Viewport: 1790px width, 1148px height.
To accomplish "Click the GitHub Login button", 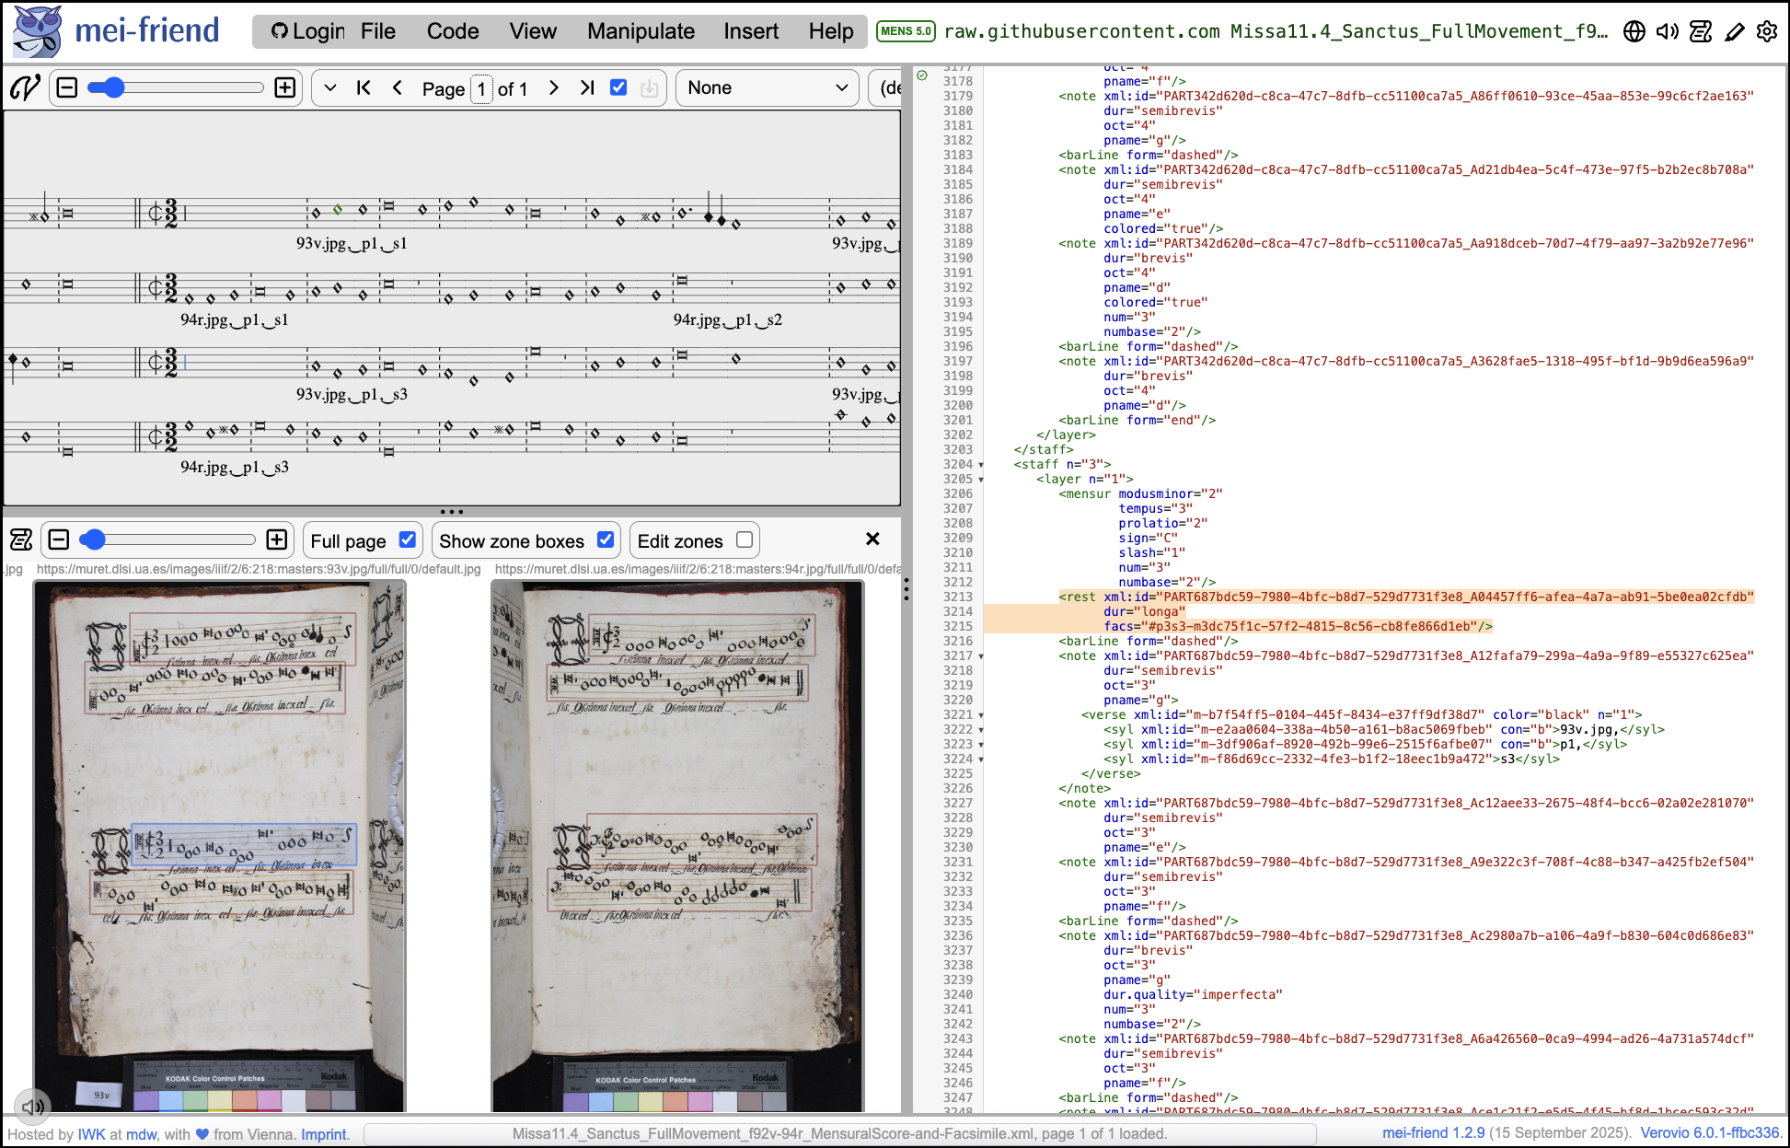I will [x=307, y=31].
